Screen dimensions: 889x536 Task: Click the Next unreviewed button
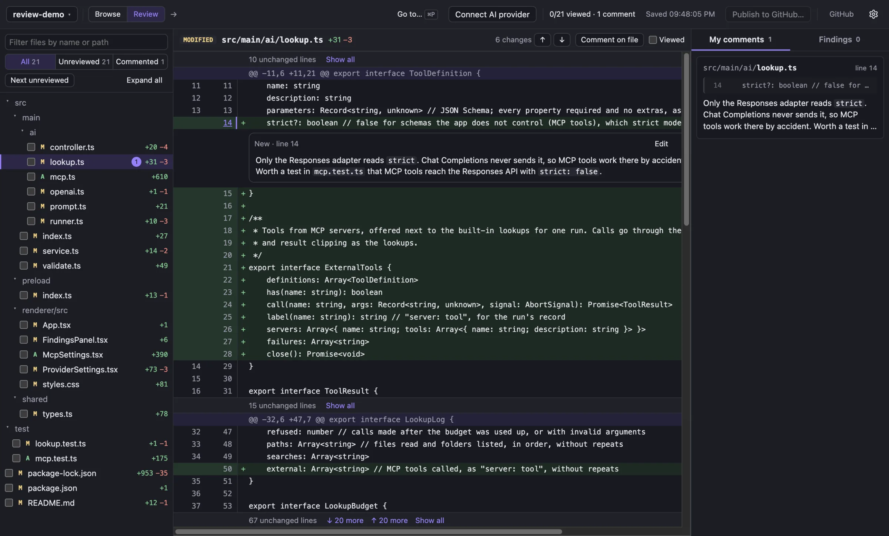coord(40,80)
